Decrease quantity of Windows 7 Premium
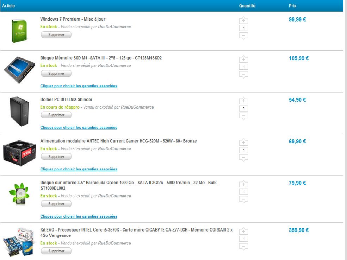 [x=243, y=36]
